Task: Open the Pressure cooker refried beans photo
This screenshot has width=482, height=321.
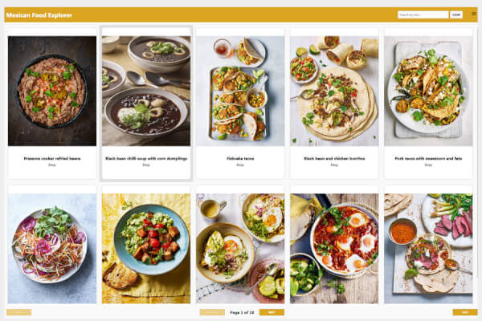Action: pyautogui.click(x=52, y=91)
